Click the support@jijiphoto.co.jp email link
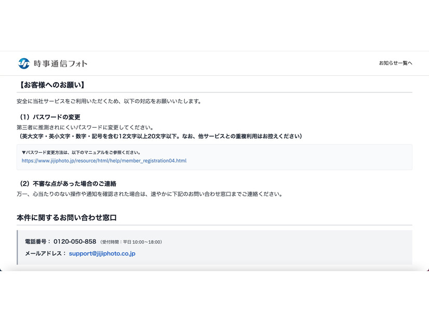429x322 pixels. [x=102, y=253]
